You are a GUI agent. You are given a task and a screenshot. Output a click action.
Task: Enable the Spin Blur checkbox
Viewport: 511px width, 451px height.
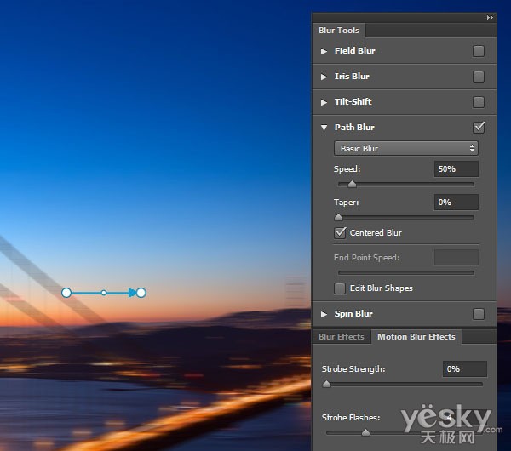click(478, 314)
